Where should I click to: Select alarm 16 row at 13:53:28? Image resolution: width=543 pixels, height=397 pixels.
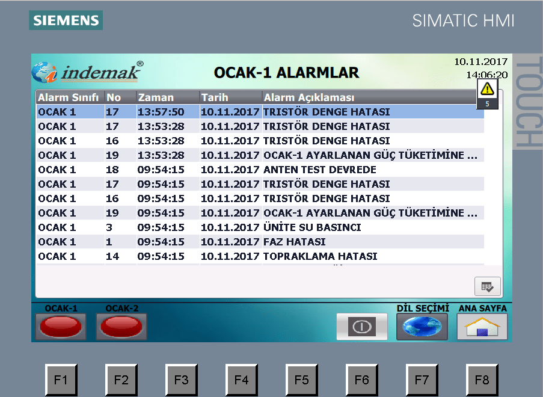click(x=260, y=141)
